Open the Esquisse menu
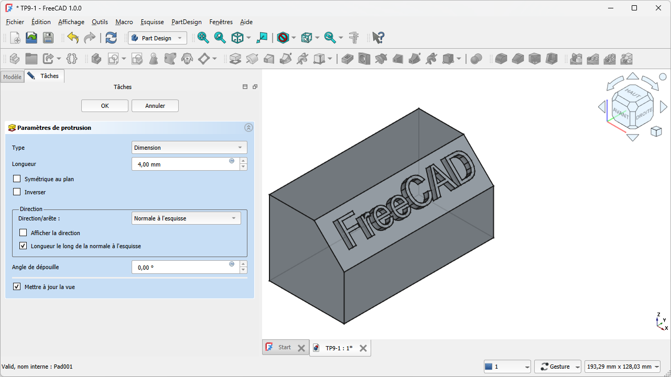 (152, 22)
